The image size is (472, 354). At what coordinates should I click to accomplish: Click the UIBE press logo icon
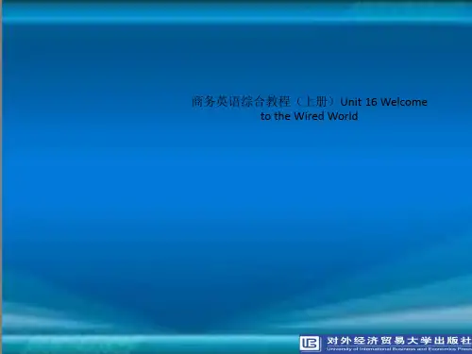pyautogui.click(x=310, y=344)
